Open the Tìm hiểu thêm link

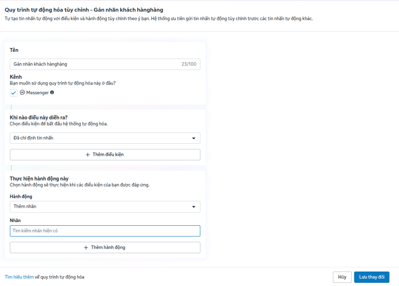pos(19,277)
